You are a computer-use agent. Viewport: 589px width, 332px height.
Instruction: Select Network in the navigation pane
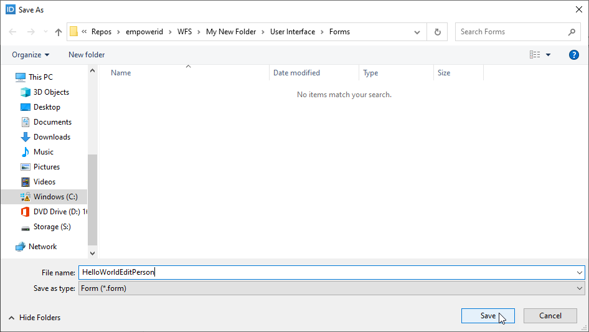[42, 247]
